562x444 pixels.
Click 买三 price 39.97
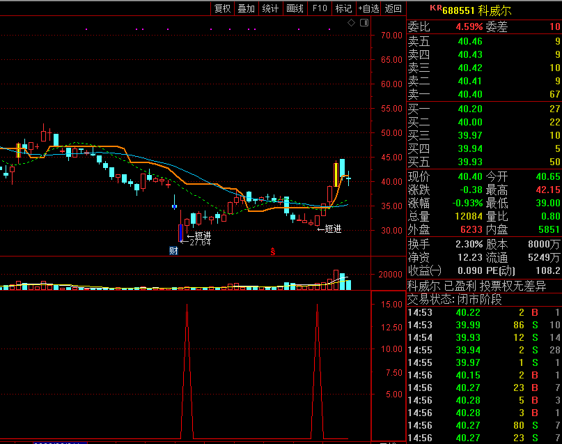(470, 135)
